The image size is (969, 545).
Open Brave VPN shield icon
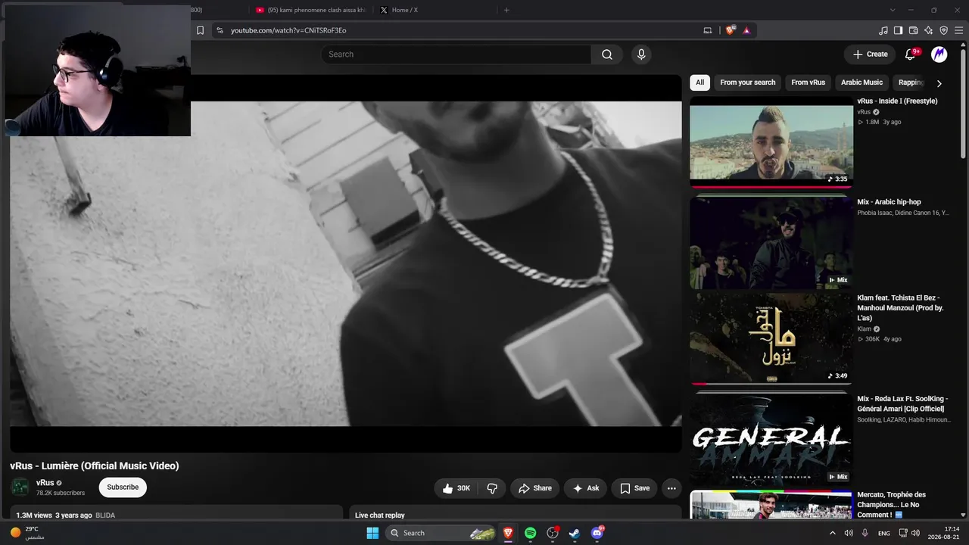click(x=943, y=30)
